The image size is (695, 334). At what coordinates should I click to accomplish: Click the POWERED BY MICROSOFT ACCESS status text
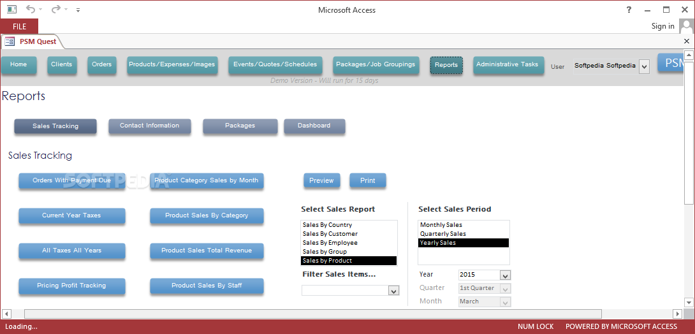click(621, 327)
